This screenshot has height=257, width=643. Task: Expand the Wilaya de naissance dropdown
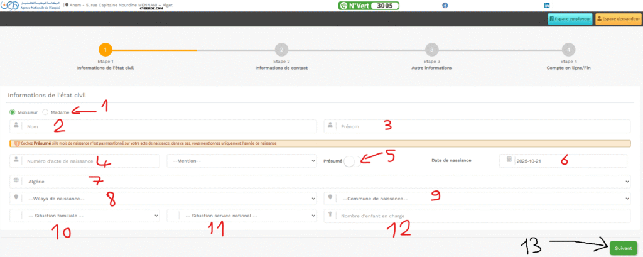163,199
